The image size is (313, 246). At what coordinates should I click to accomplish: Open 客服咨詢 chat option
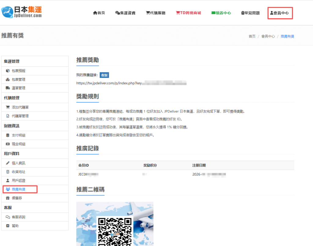pyautogui.click(x=18, y=217)
